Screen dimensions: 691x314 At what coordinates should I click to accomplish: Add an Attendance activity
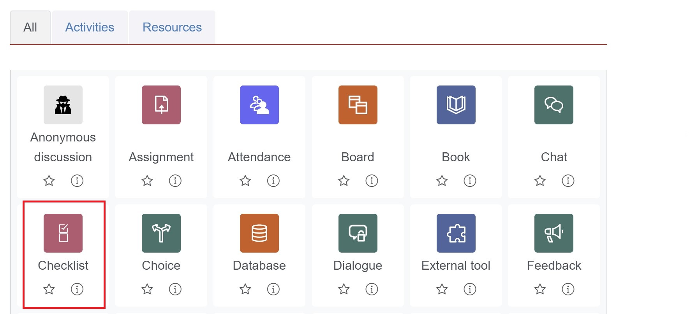pos(259,105)
